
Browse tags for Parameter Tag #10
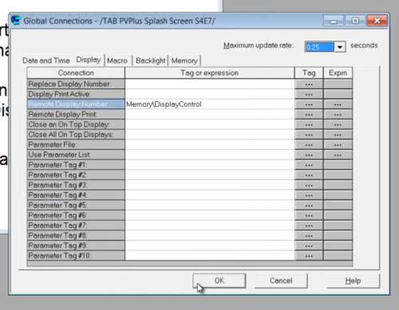coord(309,256)
